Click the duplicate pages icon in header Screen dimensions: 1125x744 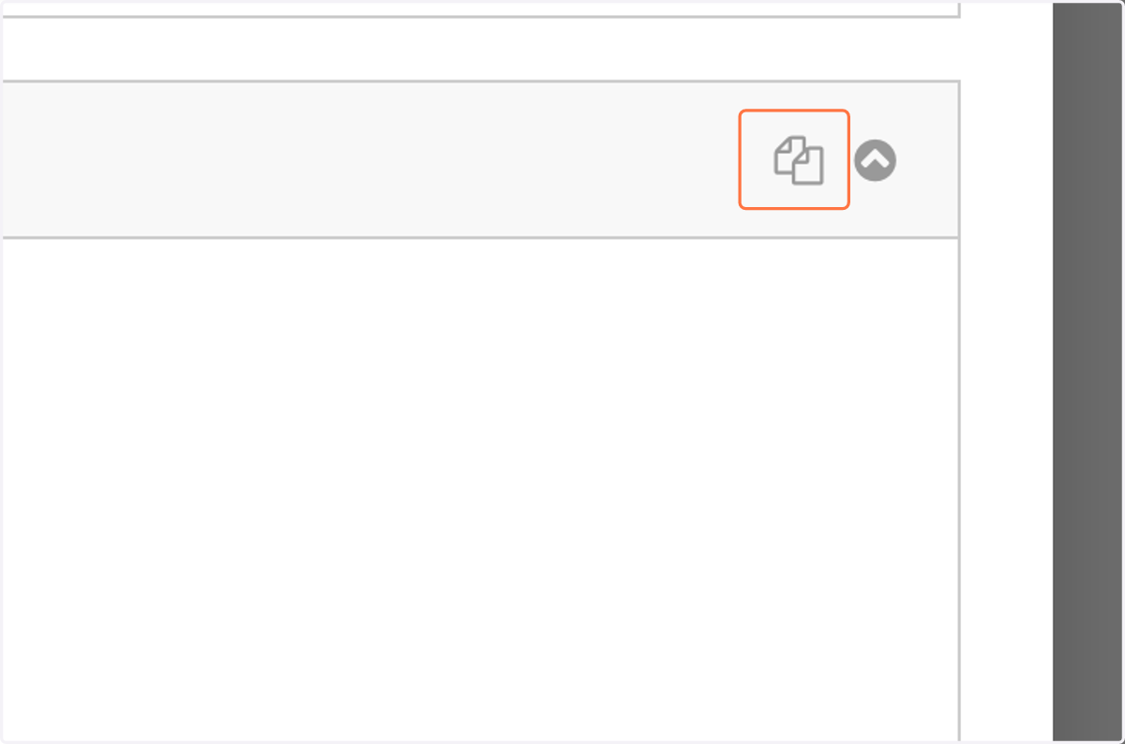[798, 160]
